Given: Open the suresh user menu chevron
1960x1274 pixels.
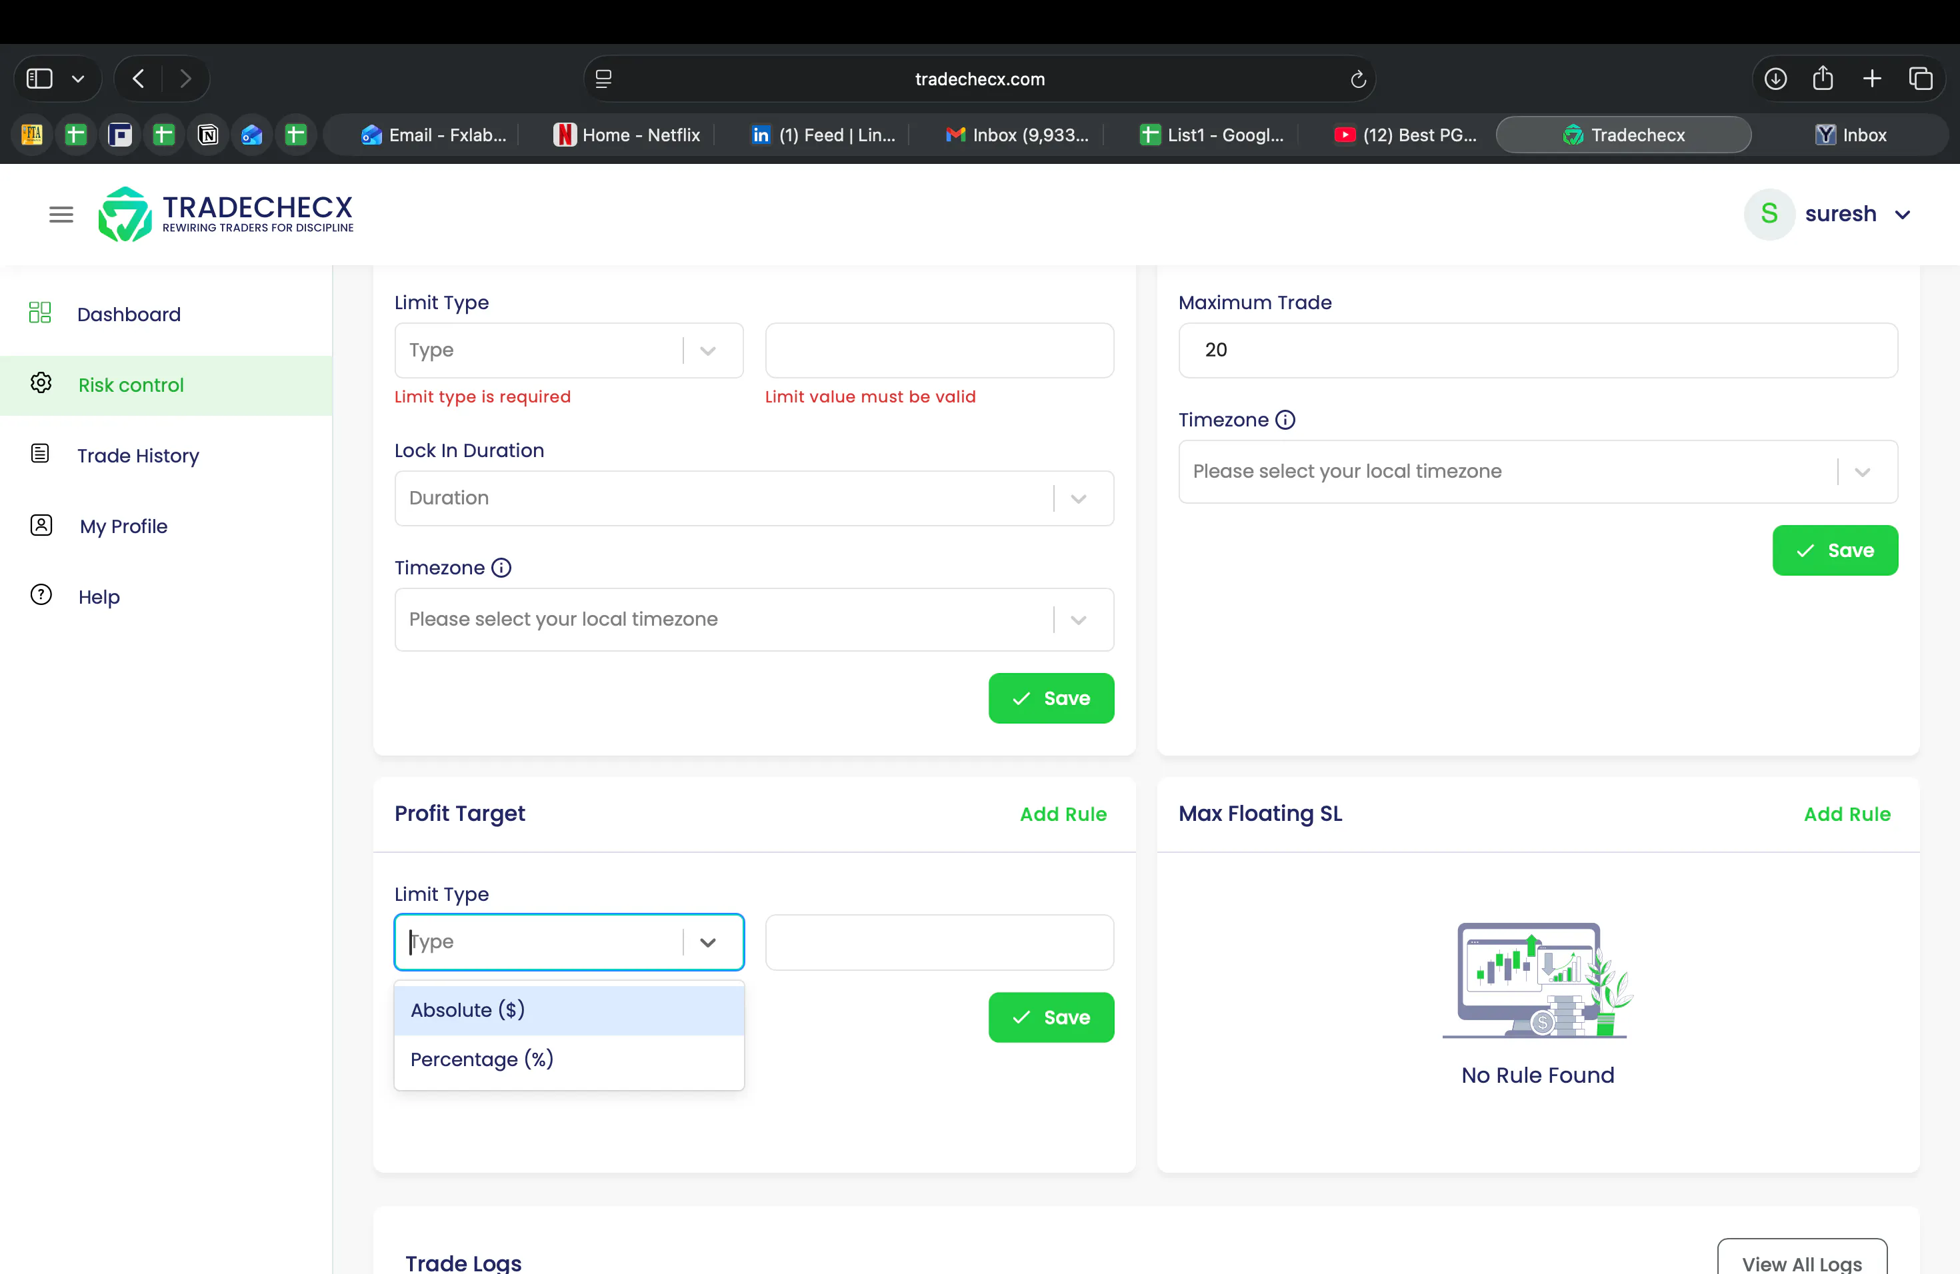Looking at the screenshot, I should coord(1903,215).
